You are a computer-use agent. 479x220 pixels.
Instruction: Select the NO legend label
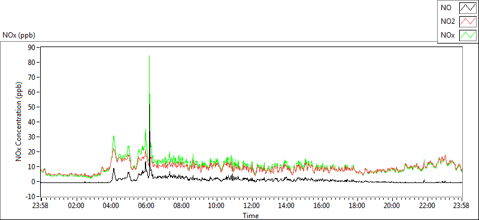445,8
